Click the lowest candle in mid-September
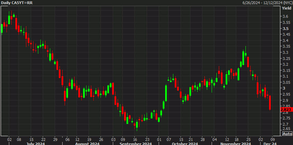The height and width of the screenshot is (145, 293). pos(137,125)
